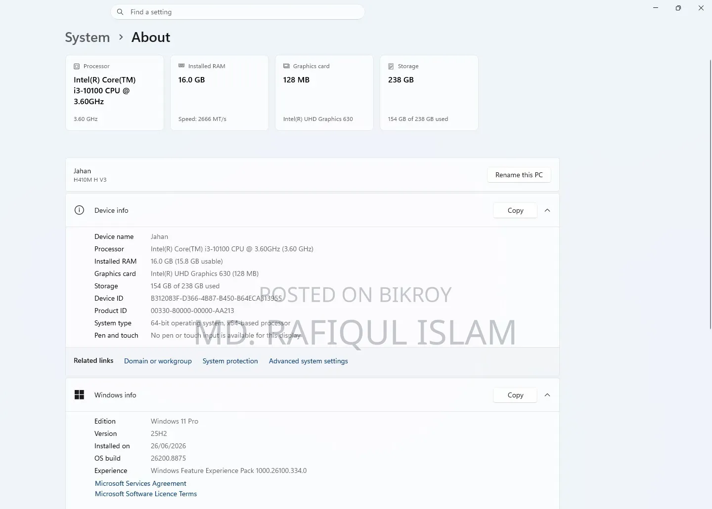Go back to System breadcrumb
712x509 pixels.
(88, 38)
